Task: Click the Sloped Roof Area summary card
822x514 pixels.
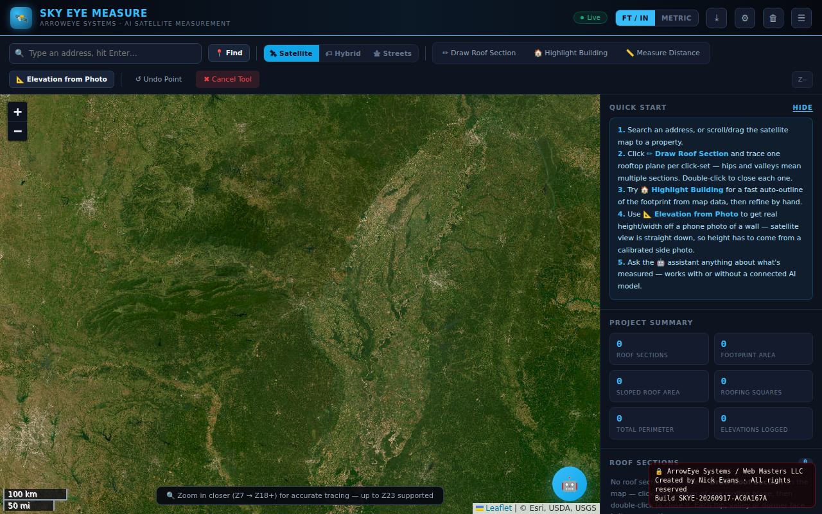Action: 659,386
